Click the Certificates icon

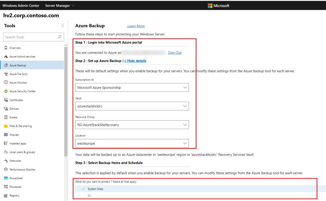tap(6, 100)
